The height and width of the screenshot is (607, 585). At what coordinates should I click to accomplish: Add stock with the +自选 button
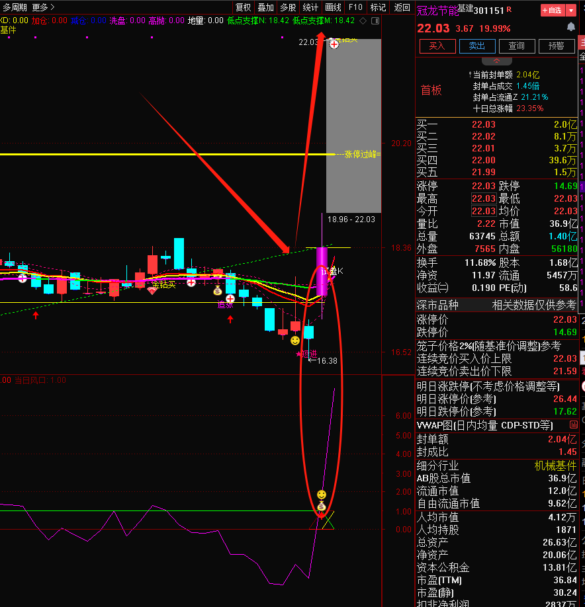[x=553, y=11]
